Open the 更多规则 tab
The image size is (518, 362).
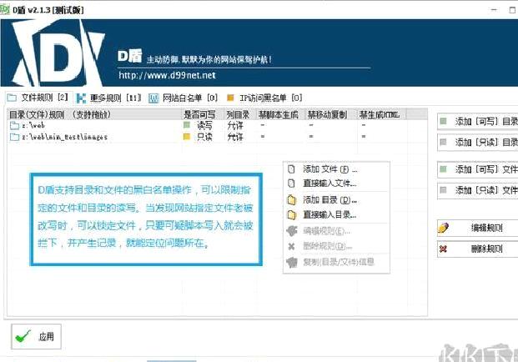(108, 98)
